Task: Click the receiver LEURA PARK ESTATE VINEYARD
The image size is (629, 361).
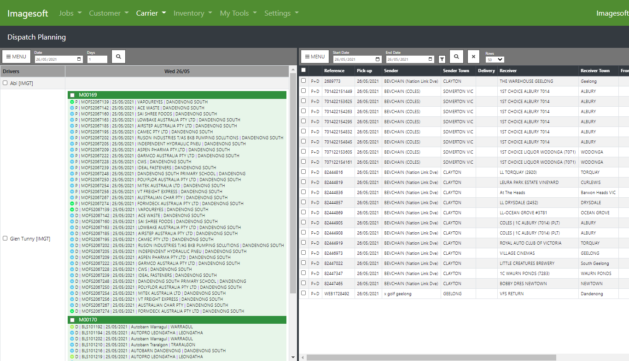Action: coord(529,182)
